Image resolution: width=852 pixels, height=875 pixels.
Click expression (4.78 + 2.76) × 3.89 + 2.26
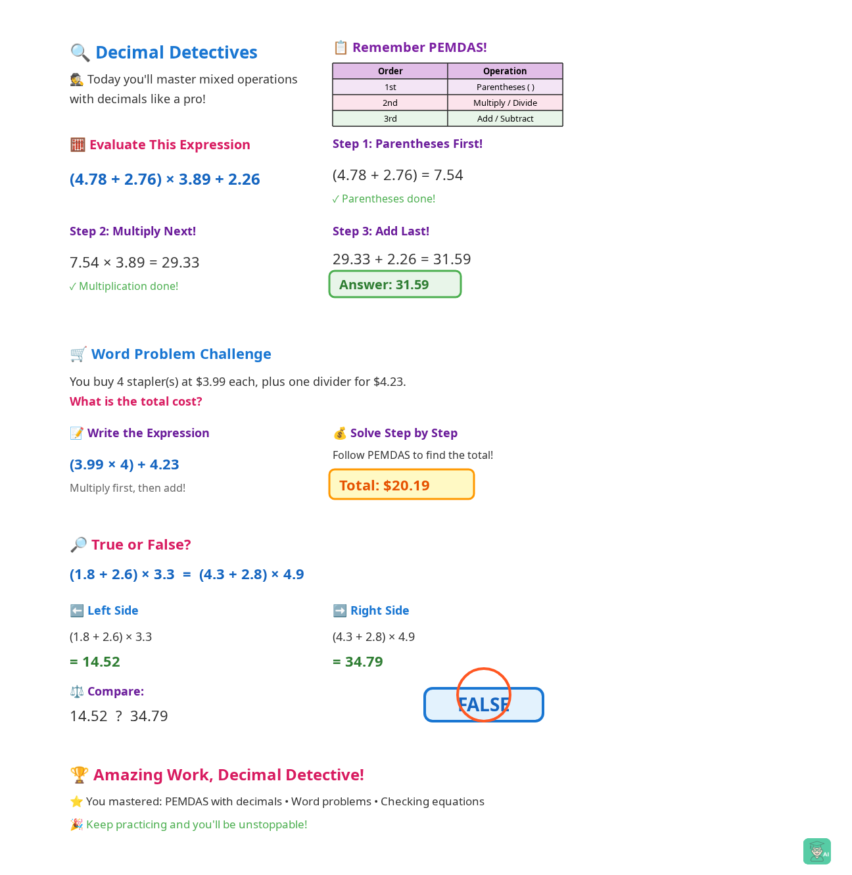click(x=165, y=179)
